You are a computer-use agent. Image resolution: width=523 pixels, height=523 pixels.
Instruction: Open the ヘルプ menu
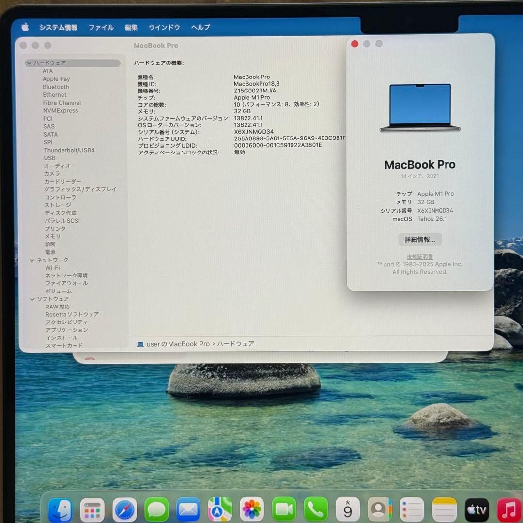click(x=200, y=27)
